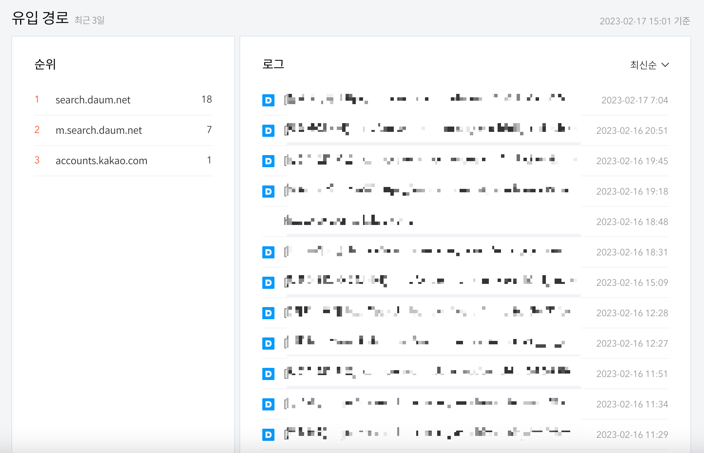Open the blurred log entry dated 2023-02-16 19:18
Screen dimensions: 704x453
(427, 190)
